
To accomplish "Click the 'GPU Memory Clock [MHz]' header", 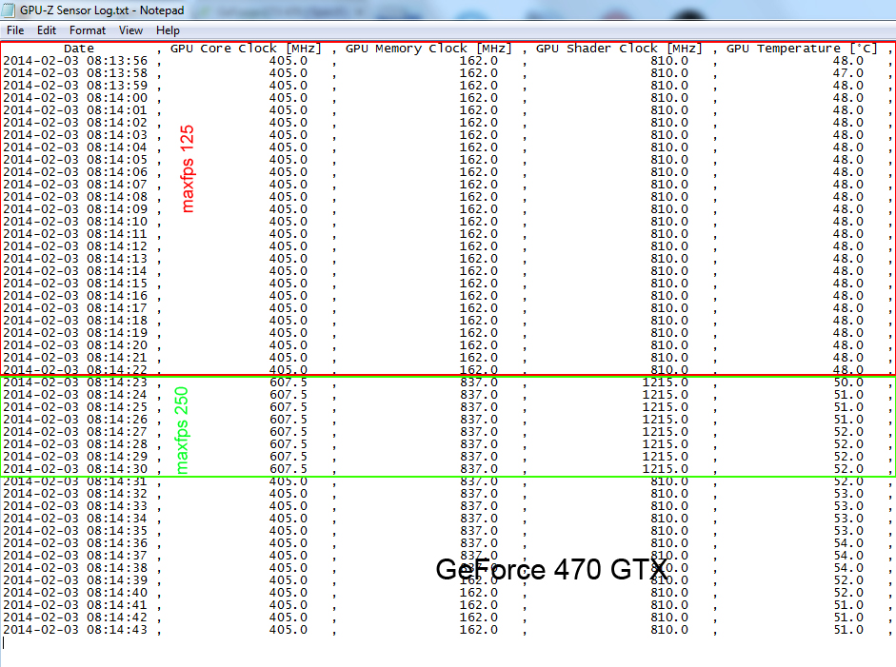I will click(428, 49).
